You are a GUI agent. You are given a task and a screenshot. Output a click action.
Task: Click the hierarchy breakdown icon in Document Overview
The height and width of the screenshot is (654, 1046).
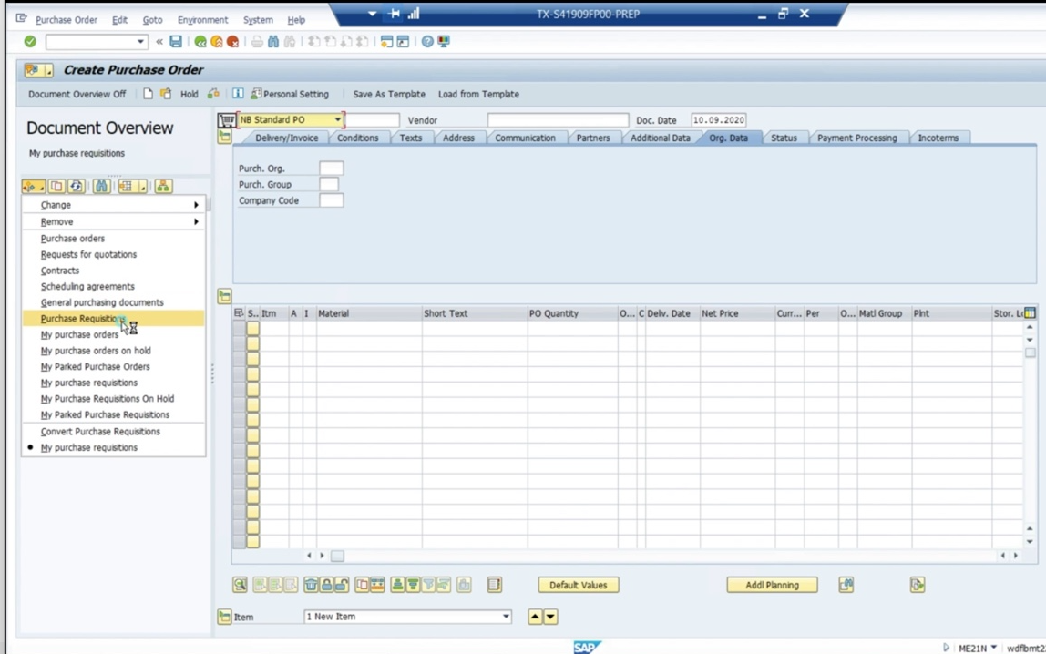coord(163,186)
